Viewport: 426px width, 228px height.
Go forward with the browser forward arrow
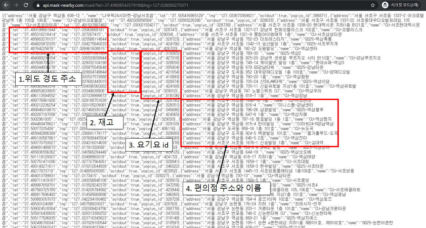click(15, 5)
